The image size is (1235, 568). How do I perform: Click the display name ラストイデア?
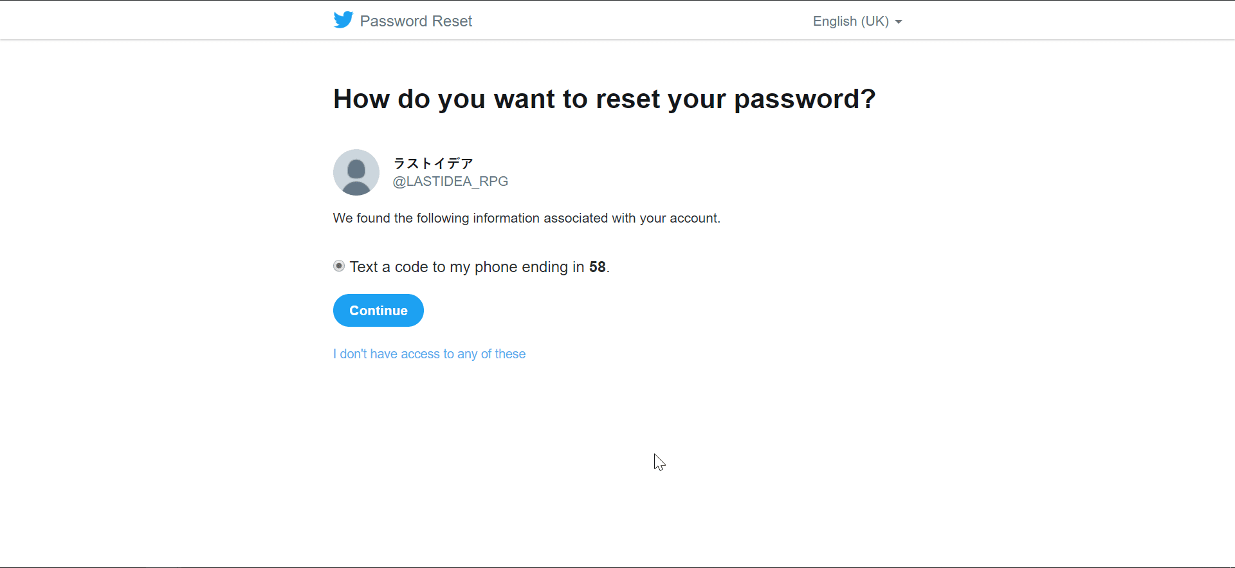pyautogui.click(x=433, y=163)
